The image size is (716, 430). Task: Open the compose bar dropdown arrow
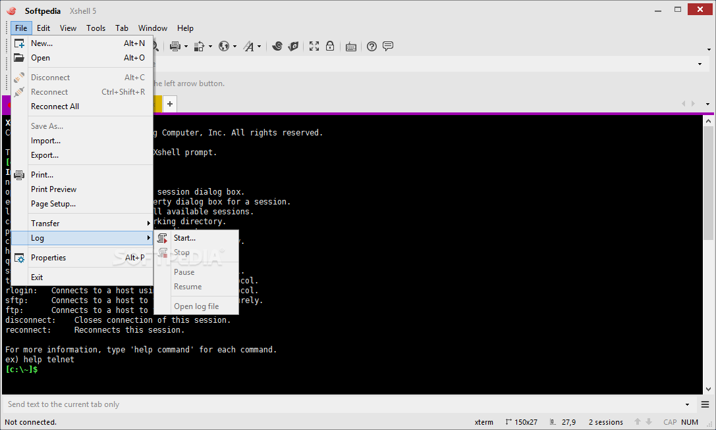click(x=687, y=404)
